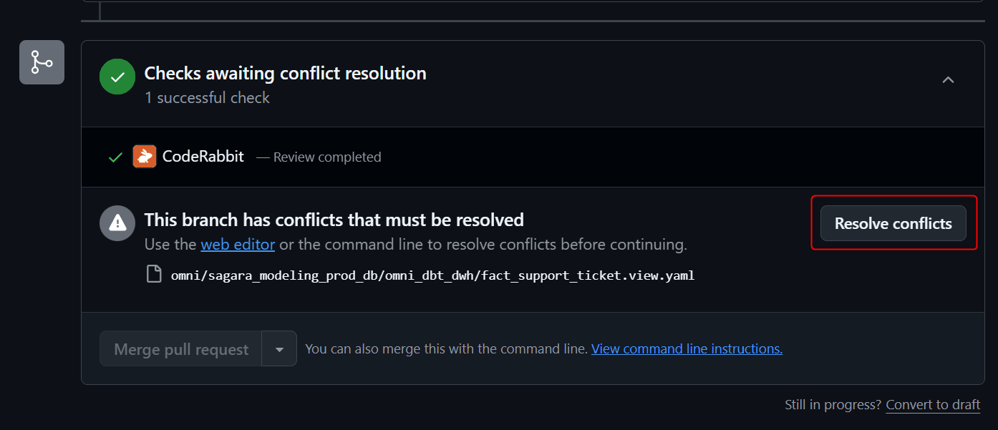Viewport: 998px width, 430px height.
Task: Click the green check circle status icon
Action: [117, 77]
